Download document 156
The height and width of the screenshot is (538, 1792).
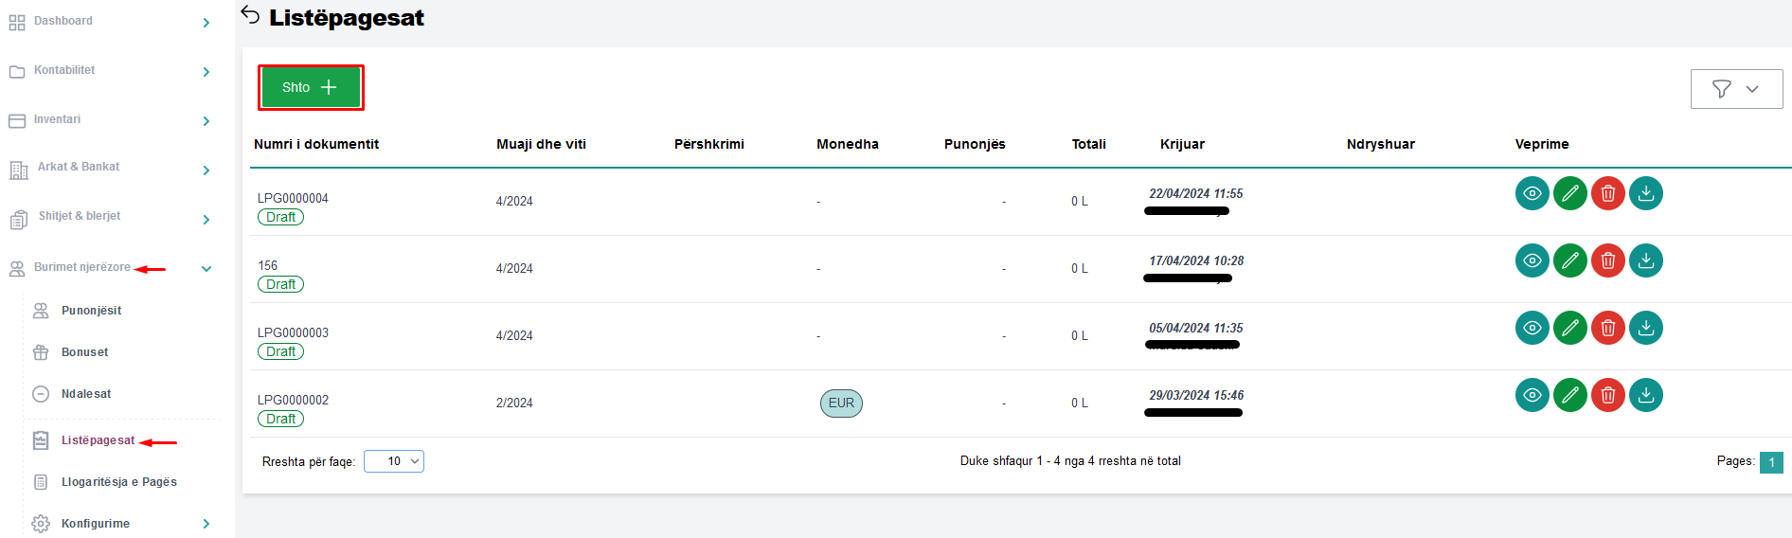tap(1645, 260)
